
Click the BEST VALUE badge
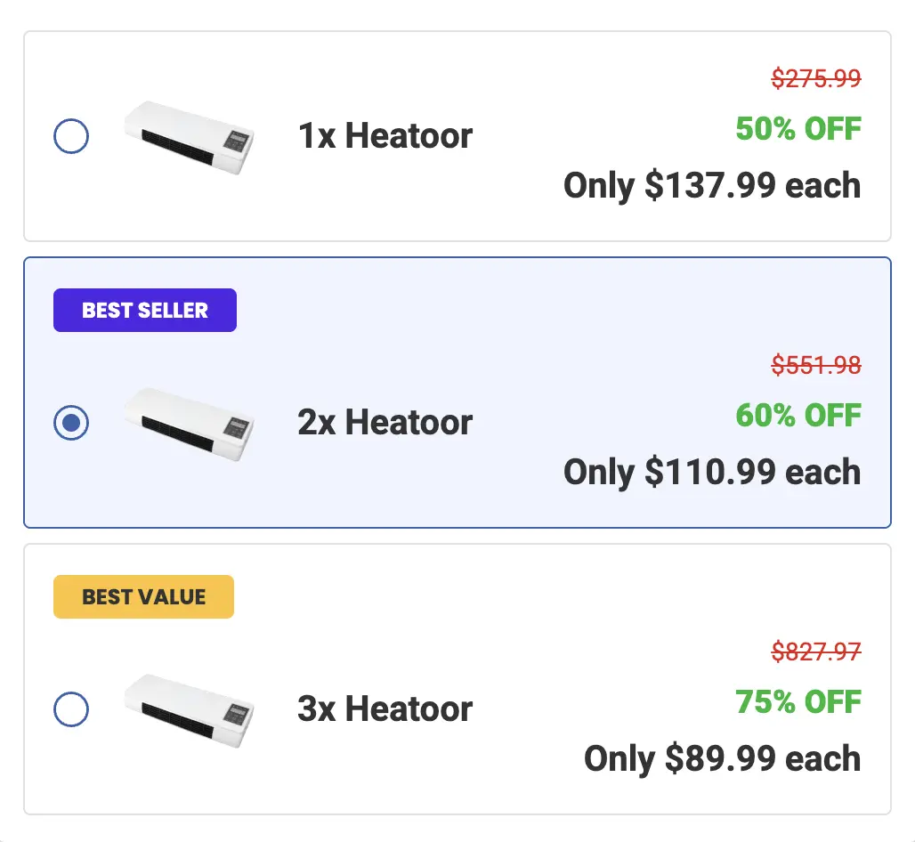click(143, 596)
